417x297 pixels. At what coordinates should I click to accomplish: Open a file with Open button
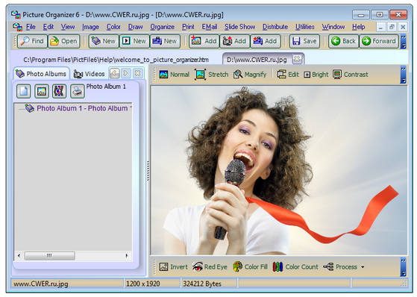[x=64, y=41]
